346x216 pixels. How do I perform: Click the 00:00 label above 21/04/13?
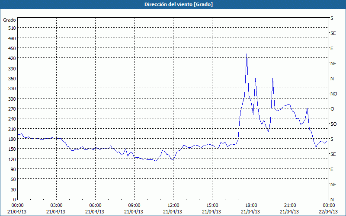pos(17,206)
